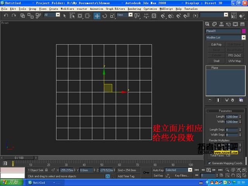Open the All selection filter dropdown

[x=58, y=15]
